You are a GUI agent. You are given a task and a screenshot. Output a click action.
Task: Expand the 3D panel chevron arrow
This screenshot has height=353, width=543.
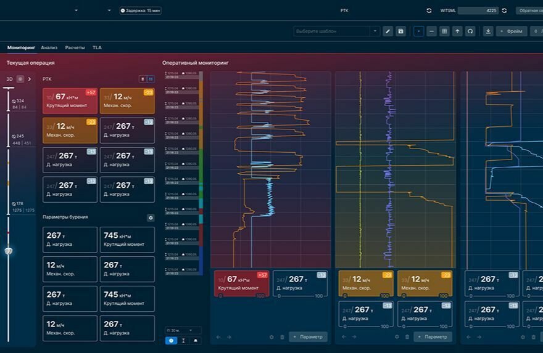point(30,79)
